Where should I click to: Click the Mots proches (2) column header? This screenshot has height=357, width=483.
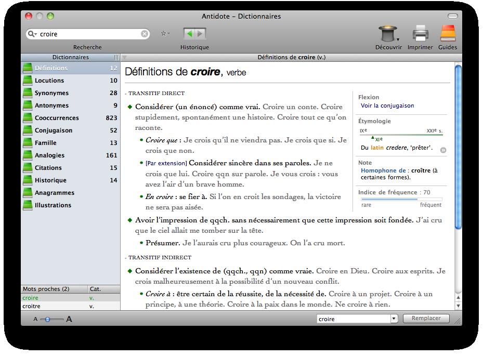54,289
